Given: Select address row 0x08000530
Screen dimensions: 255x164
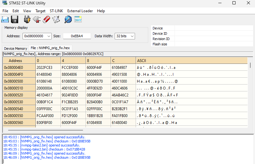Looking at the screenshot, I should [19, 102].
